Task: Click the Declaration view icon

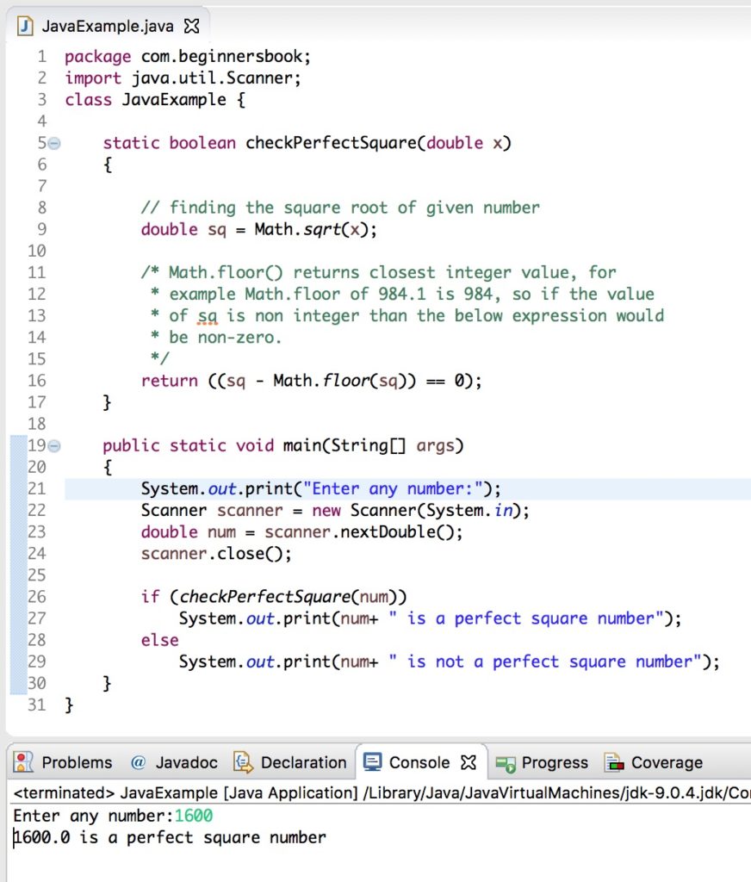Action: click(243, 762)
